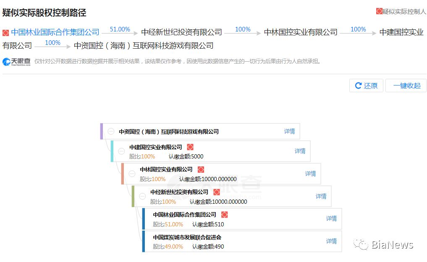
Task: Click the 天眼查 logo
Action: pyautogui.click(x=16, y=62)
